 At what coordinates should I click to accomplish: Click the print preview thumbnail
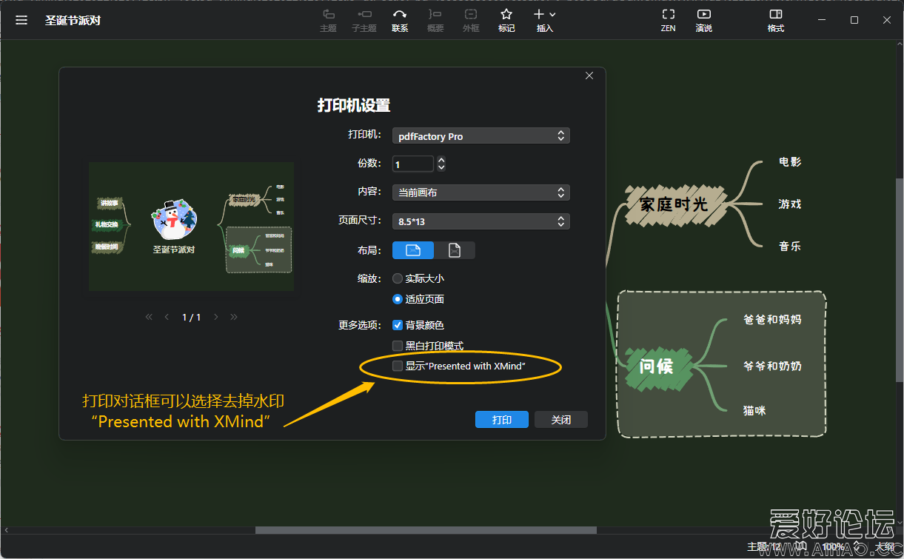pos(191,227)
